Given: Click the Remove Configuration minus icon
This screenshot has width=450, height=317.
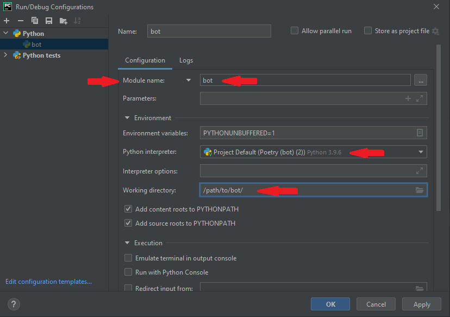Looking at the screenshot, I should (21, 21).
